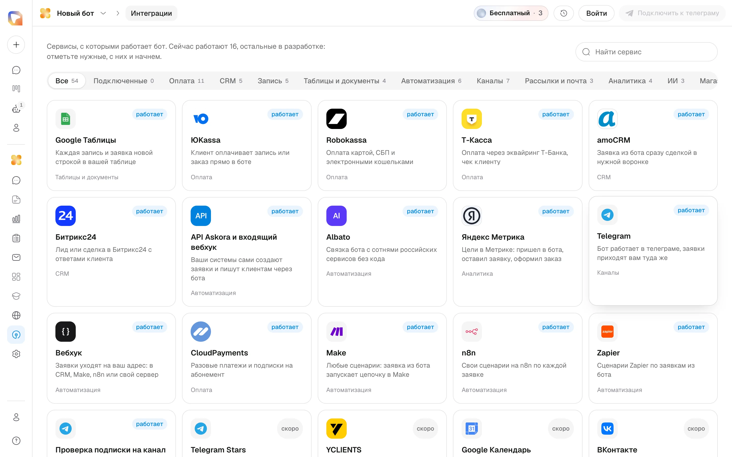Click the Войти button

pyautogui.click(x=596, y=13)
